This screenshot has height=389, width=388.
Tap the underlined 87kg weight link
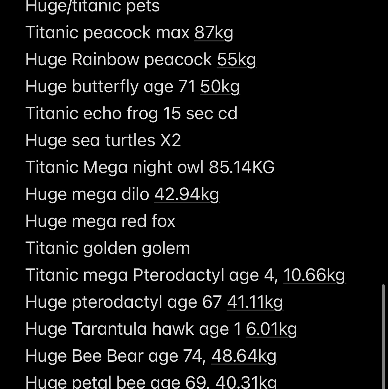(213, 33)
